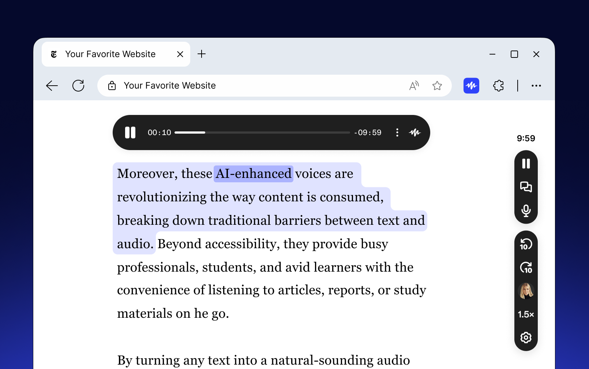Open the Speechify extension in the toolbar
The width and height of the screenshot is (589, 369).
click(471, 86)
